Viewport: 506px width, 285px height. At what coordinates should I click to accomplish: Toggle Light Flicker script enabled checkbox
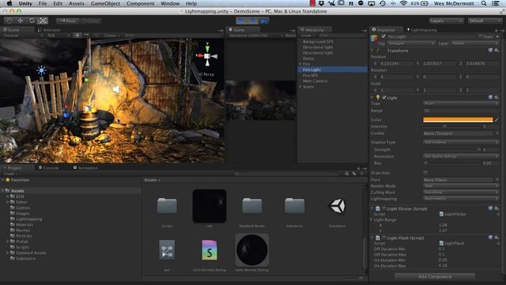[x=384, y=209]
